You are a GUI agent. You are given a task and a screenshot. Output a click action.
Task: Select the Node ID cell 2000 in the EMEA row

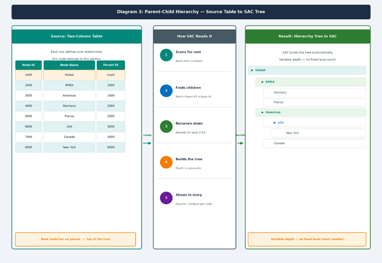[x=29, y=86]
